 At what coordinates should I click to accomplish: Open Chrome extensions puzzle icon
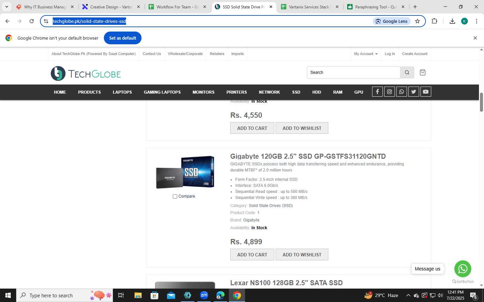(434, 21)
